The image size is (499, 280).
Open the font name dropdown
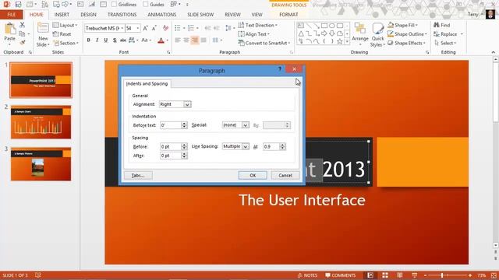click(x=122, y=28)
